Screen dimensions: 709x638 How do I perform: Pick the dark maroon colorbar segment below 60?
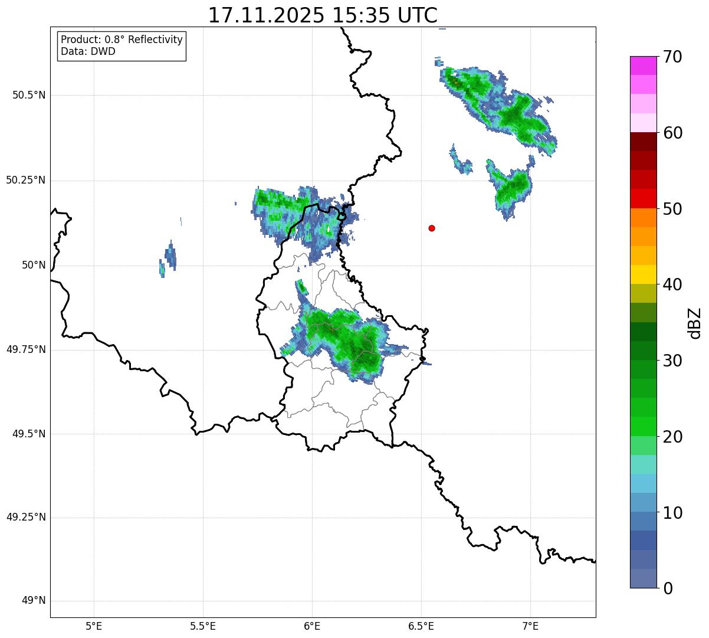[643, 142]
